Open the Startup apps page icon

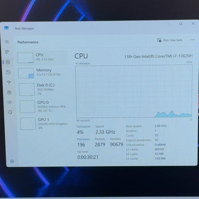click(x=9, y=82)
